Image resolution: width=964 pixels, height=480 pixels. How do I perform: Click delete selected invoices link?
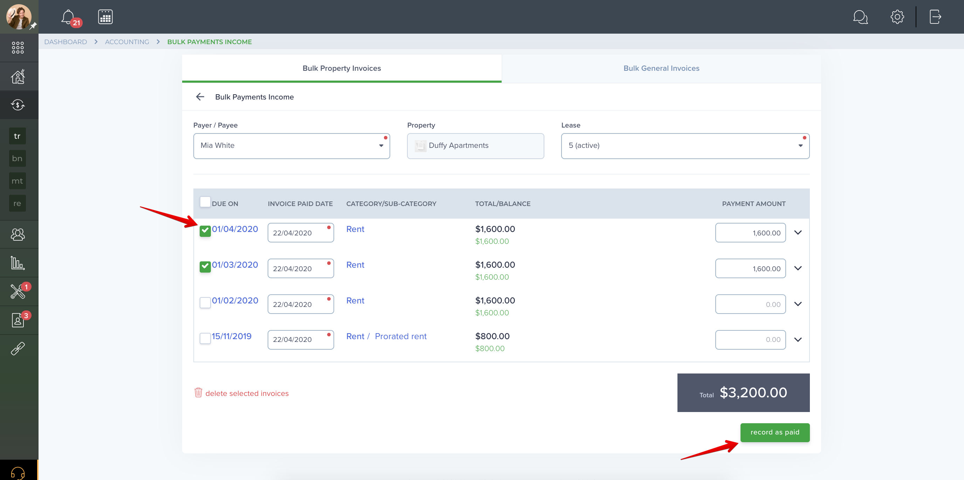[247, 393]
